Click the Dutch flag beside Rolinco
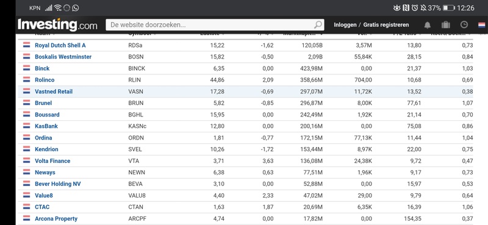Viewport: 488px width, 225px height. coord(26,79)
